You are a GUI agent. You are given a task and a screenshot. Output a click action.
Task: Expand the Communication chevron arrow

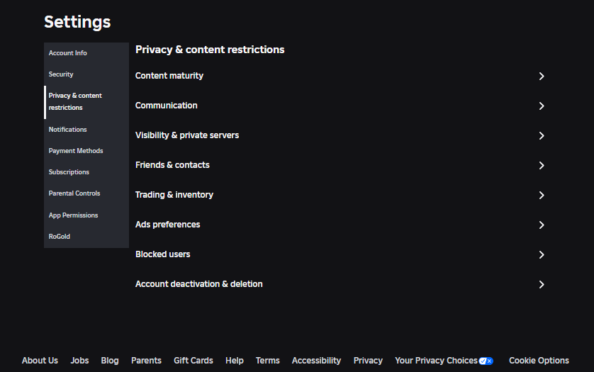[x=542, y=106]
